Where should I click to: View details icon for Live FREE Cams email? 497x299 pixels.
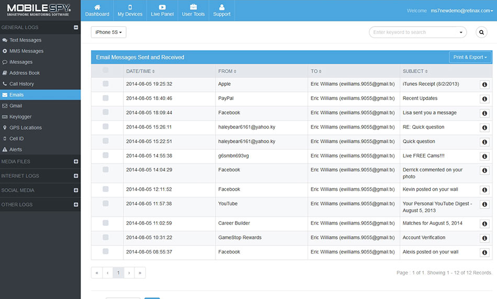click(x=484, y=156)
